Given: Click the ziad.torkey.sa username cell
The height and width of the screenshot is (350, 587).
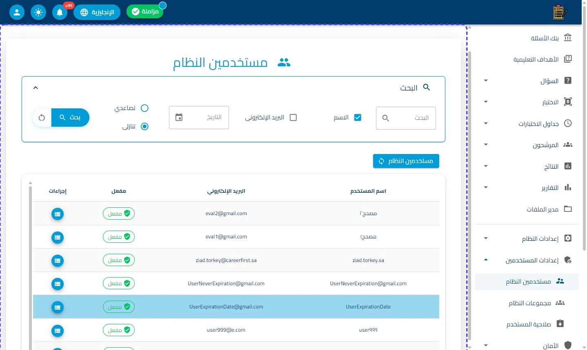Looking at the screenshot, I should pyautogui.click(x=368, y=260).
